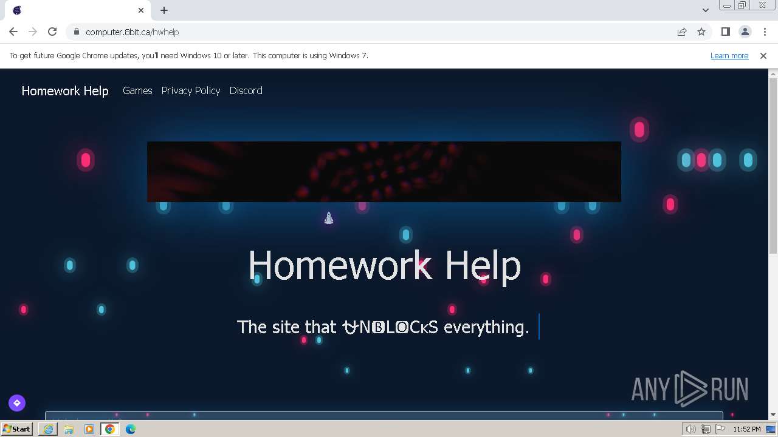Expand the tab search dropdown

[x=705, y=10]
